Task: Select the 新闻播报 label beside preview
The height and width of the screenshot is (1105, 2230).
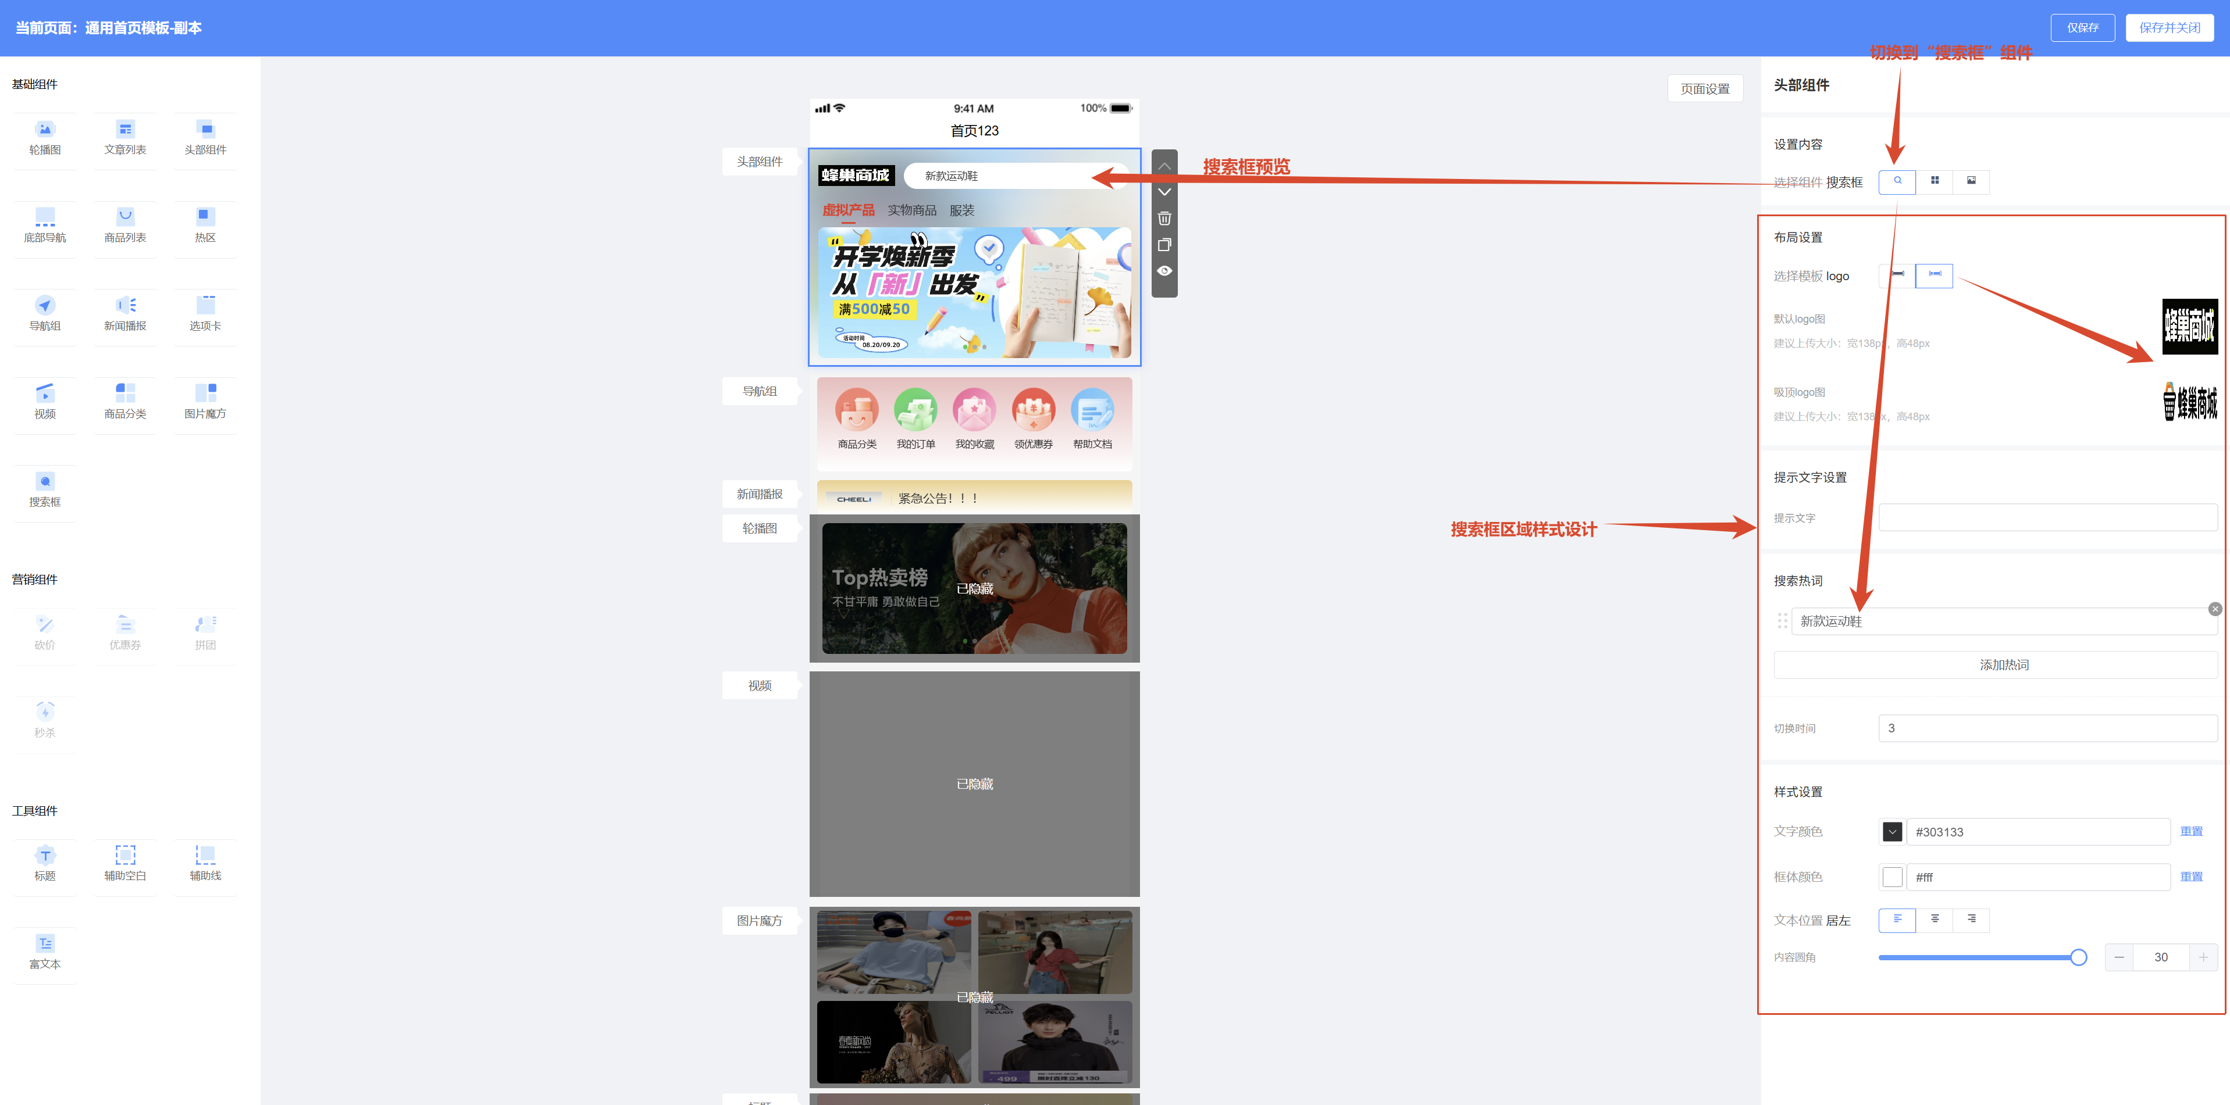Action: (759, 494)
